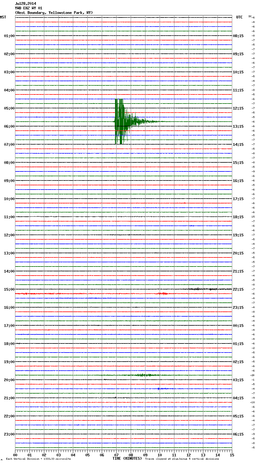Click the 13:15 UTC time label

[x=238, y=126]
